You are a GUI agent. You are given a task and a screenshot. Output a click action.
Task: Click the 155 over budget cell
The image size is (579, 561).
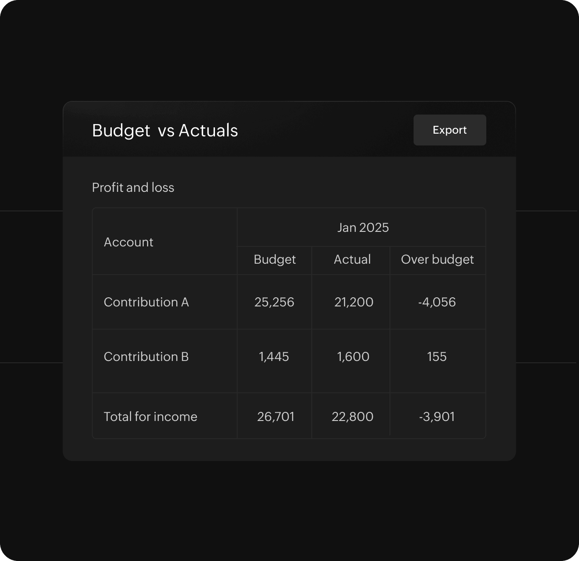click(437, 357)
